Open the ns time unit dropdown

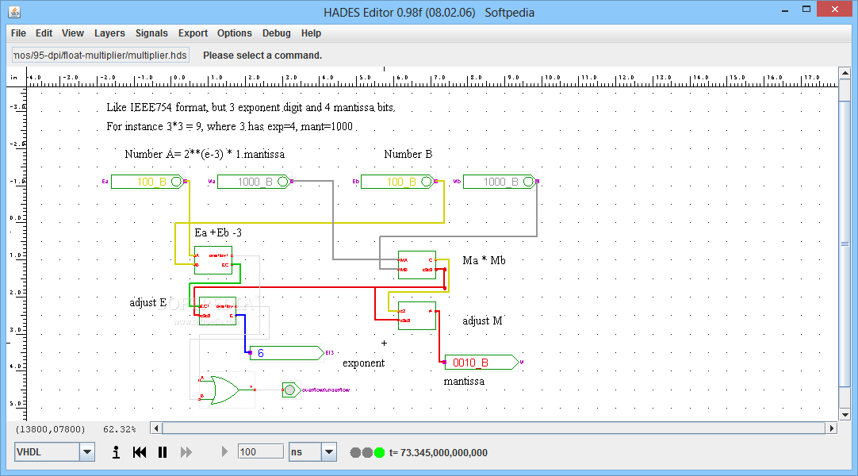(329, 452)
